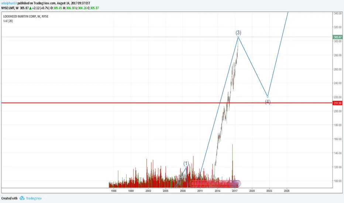Click the 2002 year axis label
The width and height of the screenshot is (344, 203).
click(x=148, y=191)
